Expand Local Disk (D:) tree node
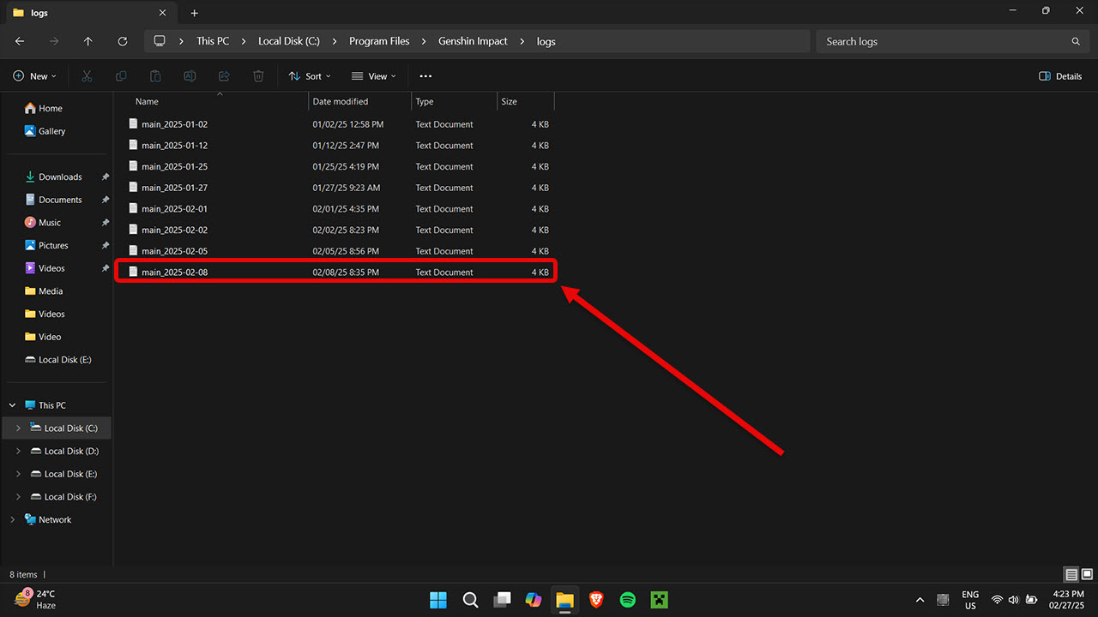This screenshot has width=1098, height=617. click(18, 451)
